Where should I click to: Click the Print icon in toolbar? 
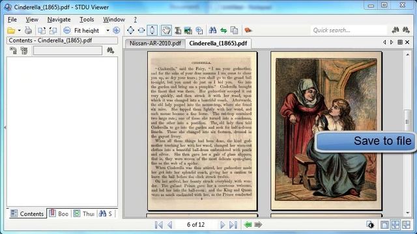coord(28,31)
